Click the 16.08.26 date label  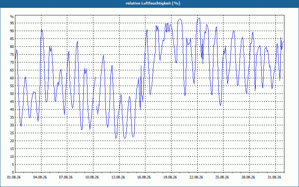point(144,177)
